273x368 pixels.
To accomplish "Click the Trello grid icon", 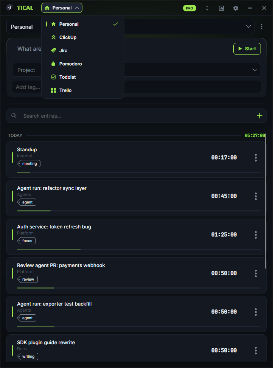I will click(53, 90).
